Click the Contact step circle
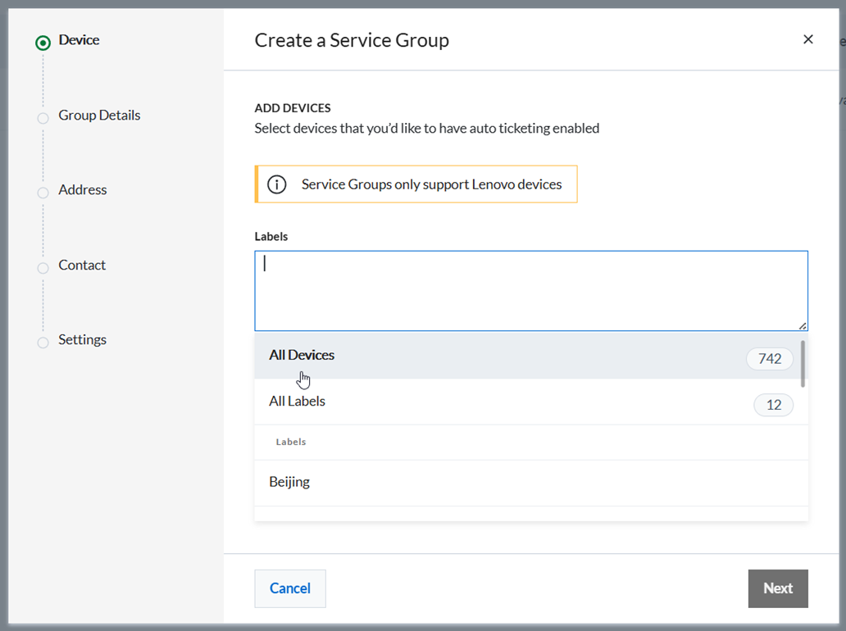The image size is (846, 631). 43,268
